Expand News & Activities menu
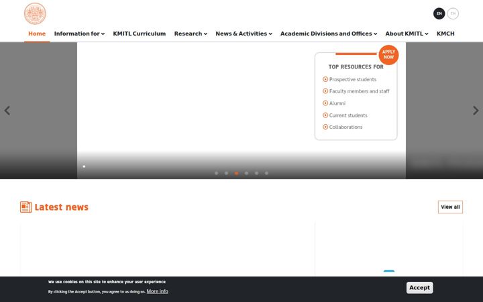 click(244, 34)
